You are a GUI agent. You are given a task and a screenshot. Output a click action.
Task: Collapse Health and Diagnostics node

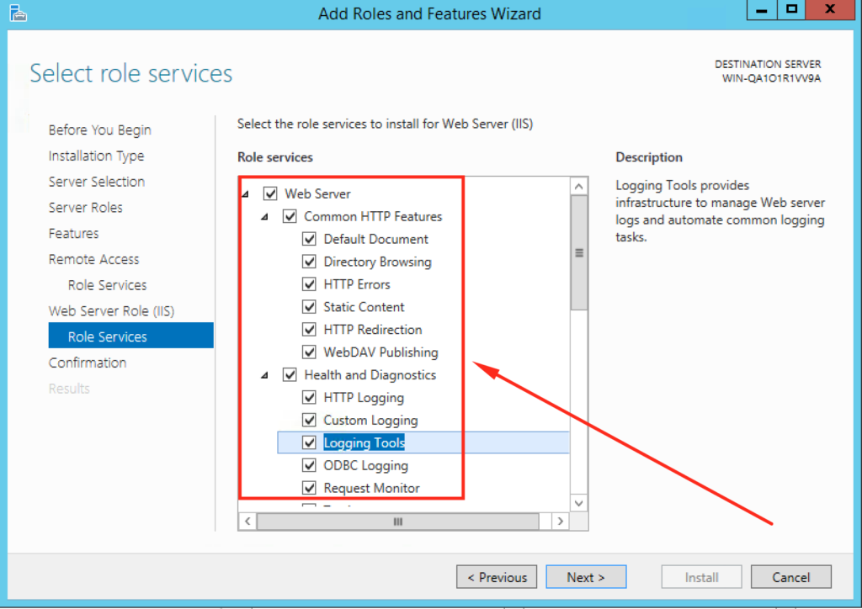coord(265,376)
